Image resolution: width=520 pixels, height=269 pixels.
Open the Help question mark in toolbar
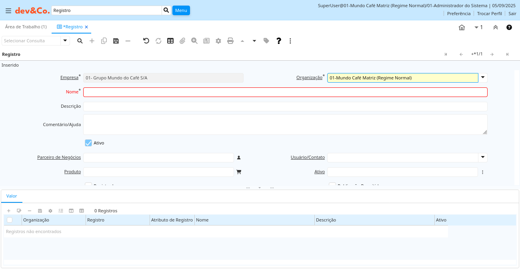click(x=279, y=41)
